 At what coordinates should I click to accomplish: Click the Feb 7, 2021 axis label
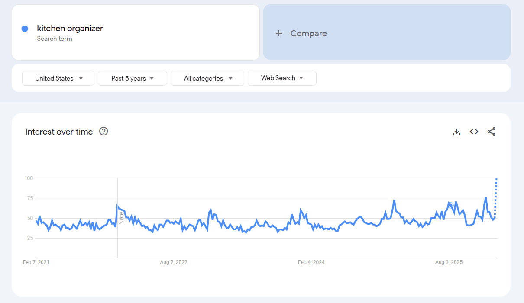[36, 262]
